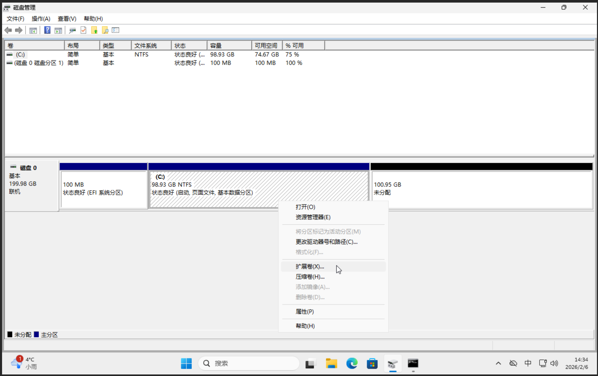Screen dimensions: 598x376
Task: Click the disk with magnifier toolbar icon
Action: tap(72, 30)
